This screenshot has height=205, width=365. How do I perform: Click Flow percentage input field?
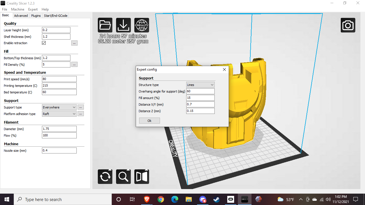point(59,136)
